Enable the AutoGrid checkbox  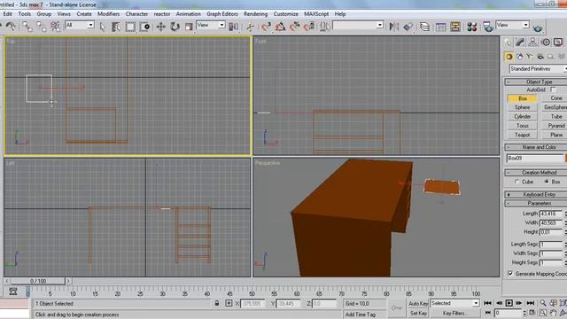(x=553, y=89)
